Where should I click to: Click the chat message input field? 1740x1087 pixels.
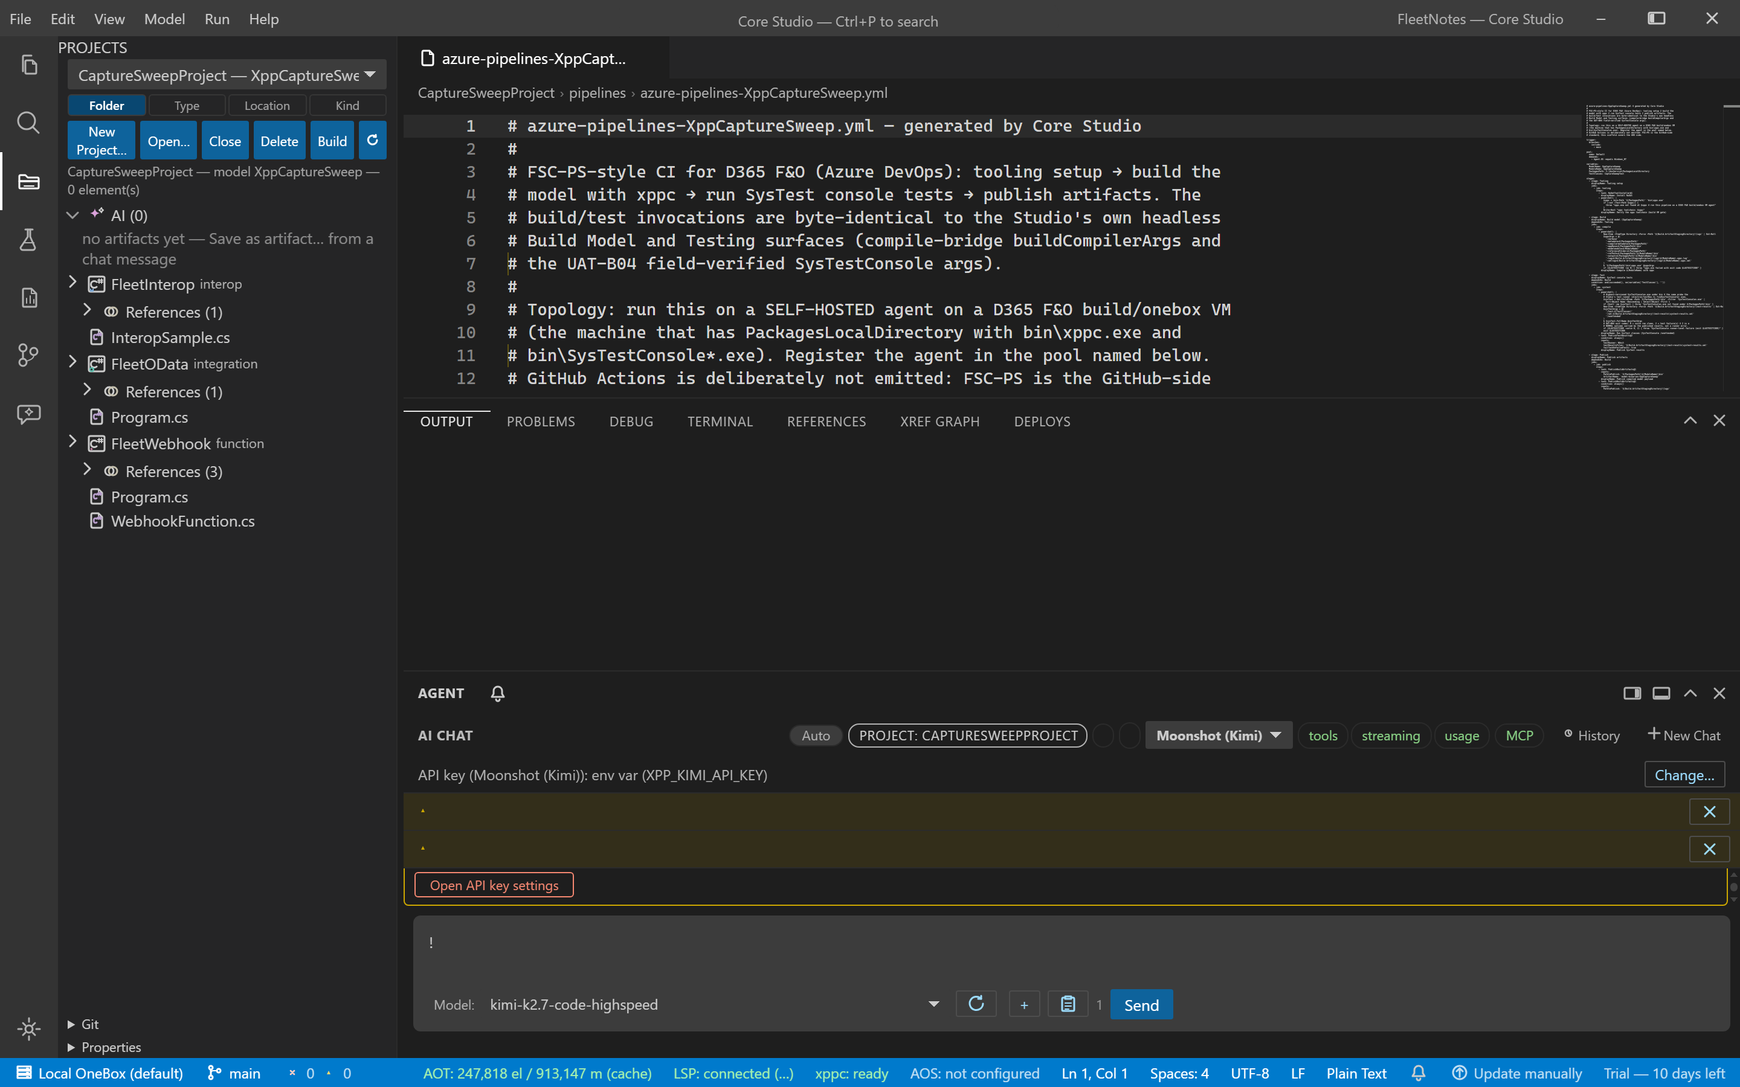pos(1071,949)
